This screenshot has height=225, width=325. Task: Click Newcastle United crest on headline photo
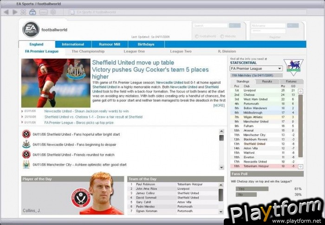(76, 70)
